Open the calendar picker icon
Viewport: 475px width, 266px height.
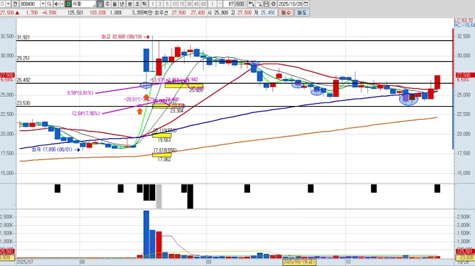pyautogui.click(x=306, y=4)
